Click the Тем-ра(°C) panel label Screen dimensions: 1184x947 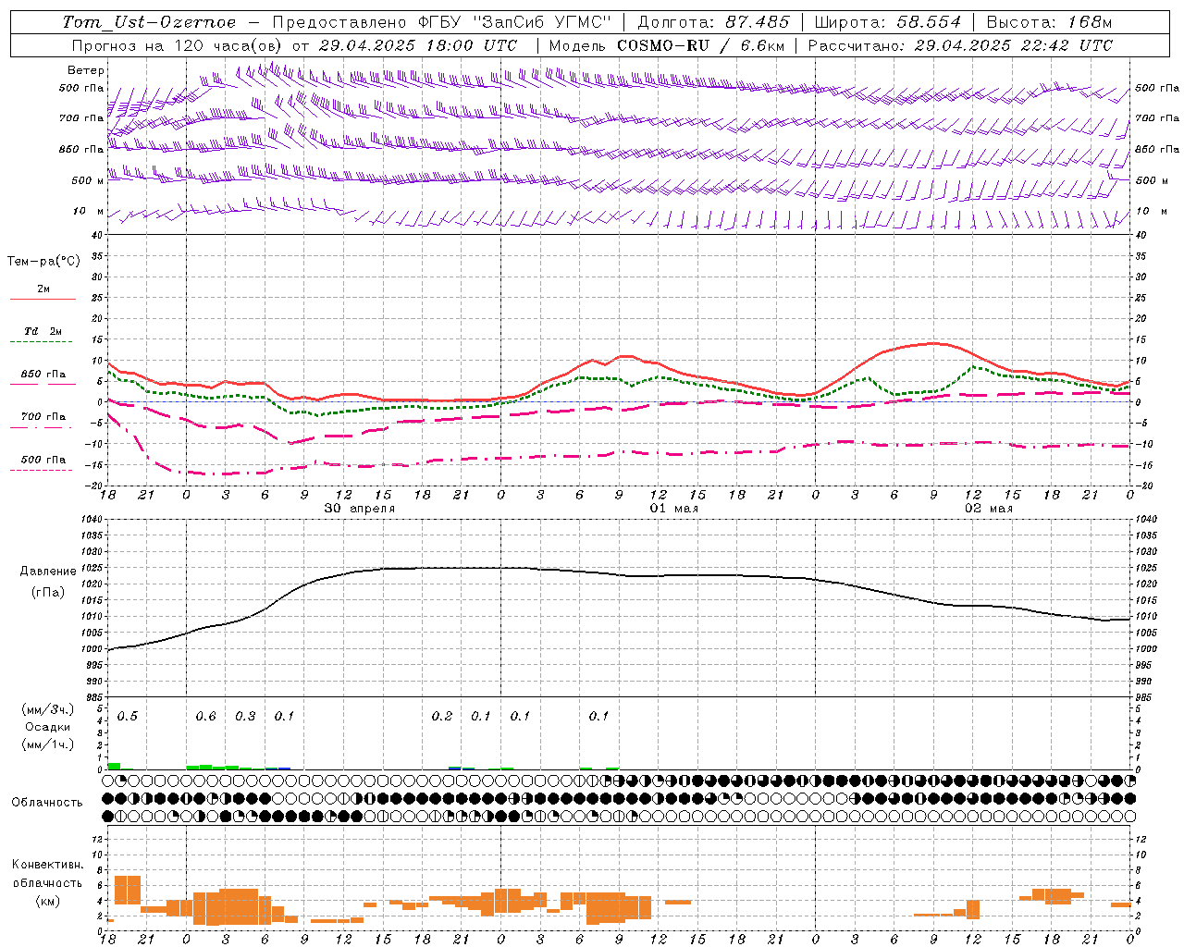point(43,262)
